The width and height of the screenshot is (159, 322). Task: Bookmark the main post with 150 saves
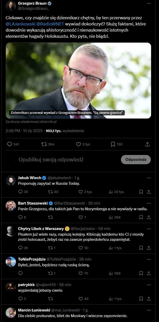[113, 144]
